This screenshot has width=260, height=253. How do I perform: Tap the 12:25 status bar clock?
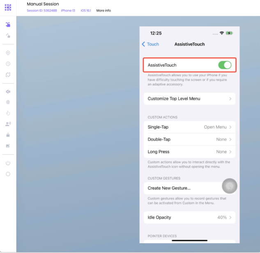[x=156, y=33]
